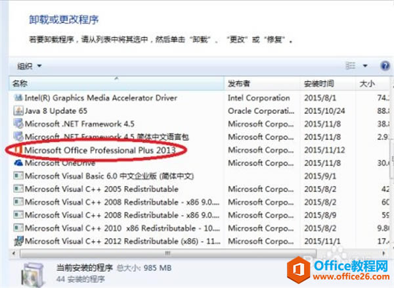
Task: Select Intel(R) Graphics Media Accelerator Driver
Action: pos(100,98)
